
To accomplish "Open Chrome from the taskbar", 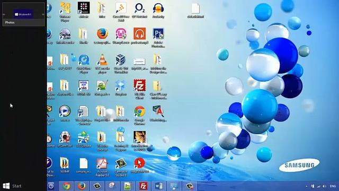I will tap(66, 186).
